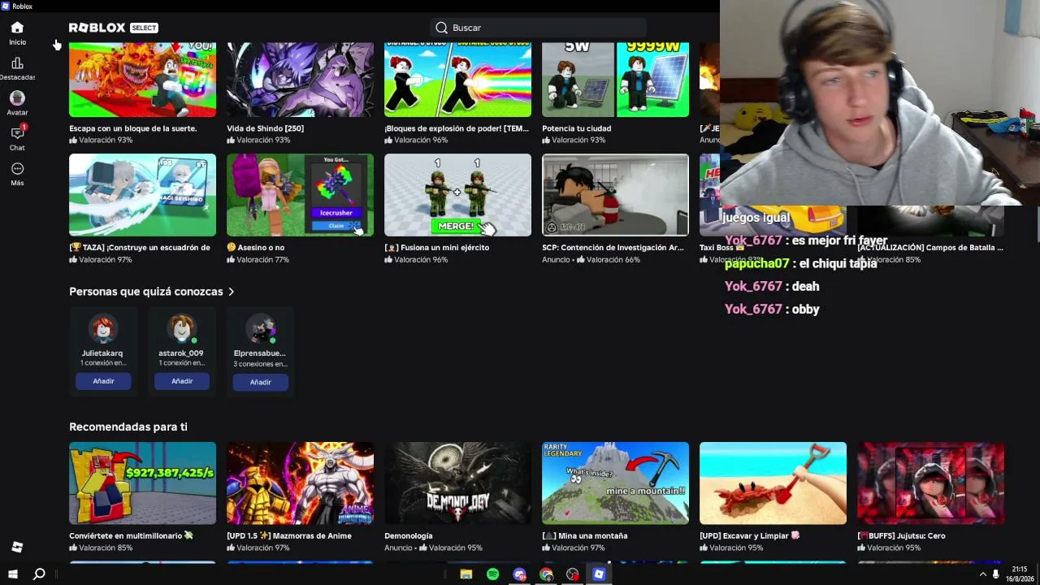Open the 'Conviértete en multimillonario' thumbnail

[142, 483]
